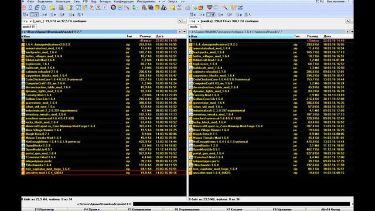Select drive f in right drive bar
This screenshot has width=375, height=211.
point(229,15)
